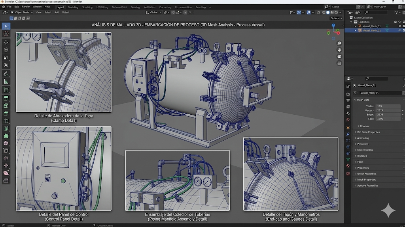Open the Output properties tab icon
The width and height of the screenshot is (405, 227).
[348, 100]
